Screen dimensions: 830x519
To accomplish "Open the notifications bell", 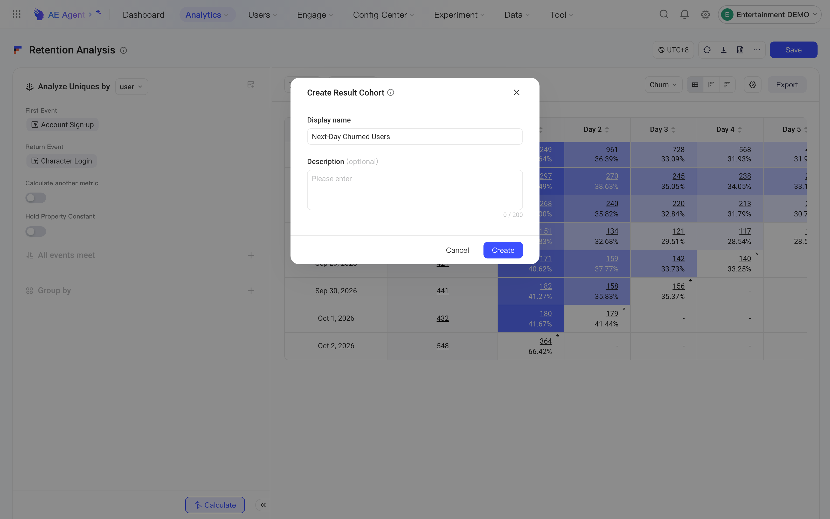I will 684,15.
